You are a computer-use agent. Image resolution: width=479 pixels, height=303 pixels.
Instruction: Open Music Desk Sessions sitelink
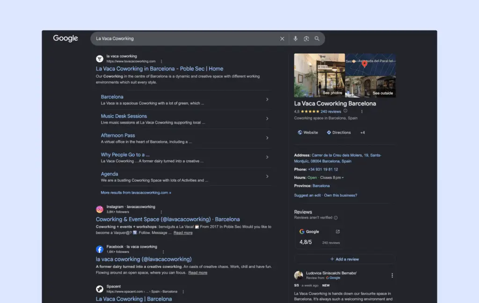[x=123, y=116]
